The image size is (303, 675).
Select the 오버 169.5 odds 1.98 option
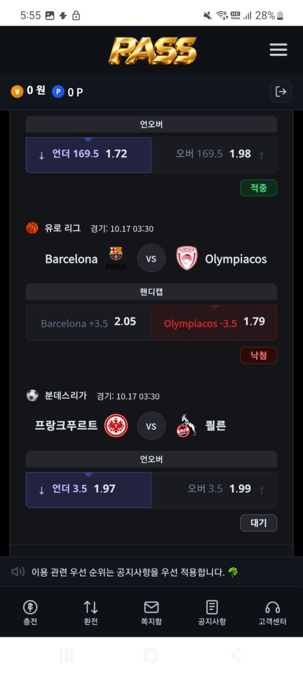pos(214,155)
